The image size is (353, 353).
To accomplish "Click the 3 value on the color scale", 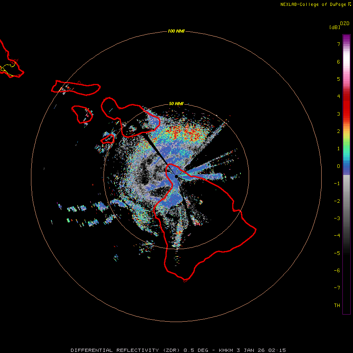I will coord(338,114).
